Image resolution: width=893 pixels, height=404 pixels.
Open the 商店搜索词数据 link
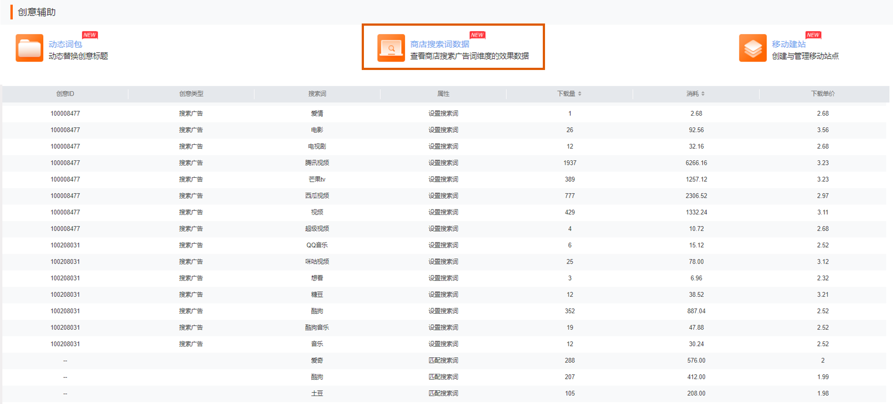coord(439,44)
